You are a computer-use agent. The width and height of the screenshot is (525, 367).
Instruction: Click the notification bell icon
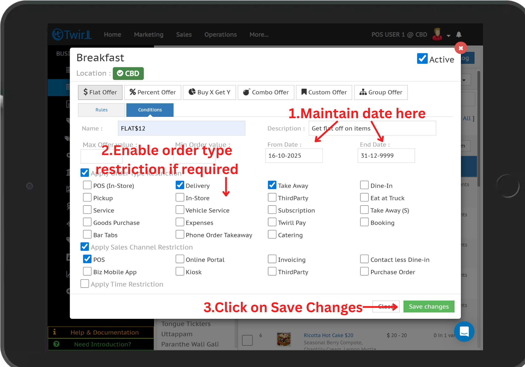(x=459, y=35)
